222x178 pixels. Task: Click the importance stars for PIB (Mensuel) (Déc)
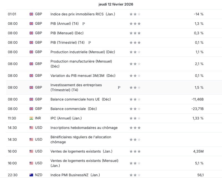pos(135,33)
